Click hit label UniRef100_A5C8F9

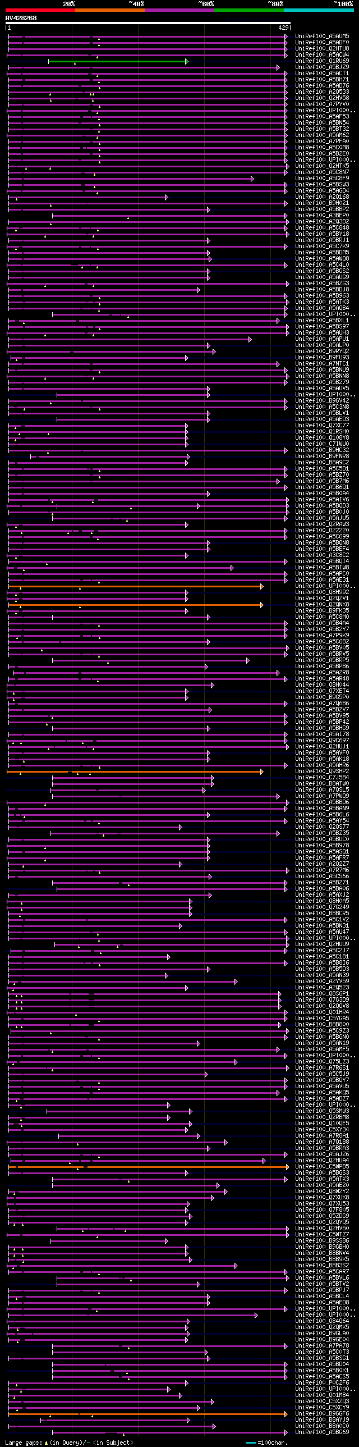point(322,179)
